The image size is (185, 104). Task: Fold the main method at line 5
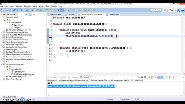tap(53, 30)
